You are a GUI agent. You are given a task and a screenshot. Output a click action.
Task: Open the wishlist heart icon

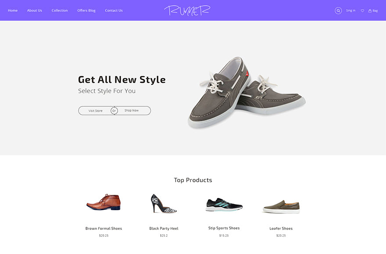click(x=362, y=11)
